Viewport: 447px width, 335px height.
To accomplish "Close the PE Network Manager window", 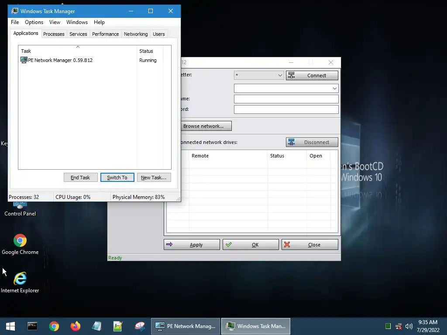I will (331, 62).
